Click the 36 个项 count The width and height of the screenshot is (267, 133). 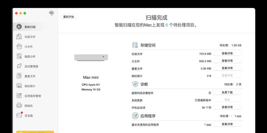(206, 107)
